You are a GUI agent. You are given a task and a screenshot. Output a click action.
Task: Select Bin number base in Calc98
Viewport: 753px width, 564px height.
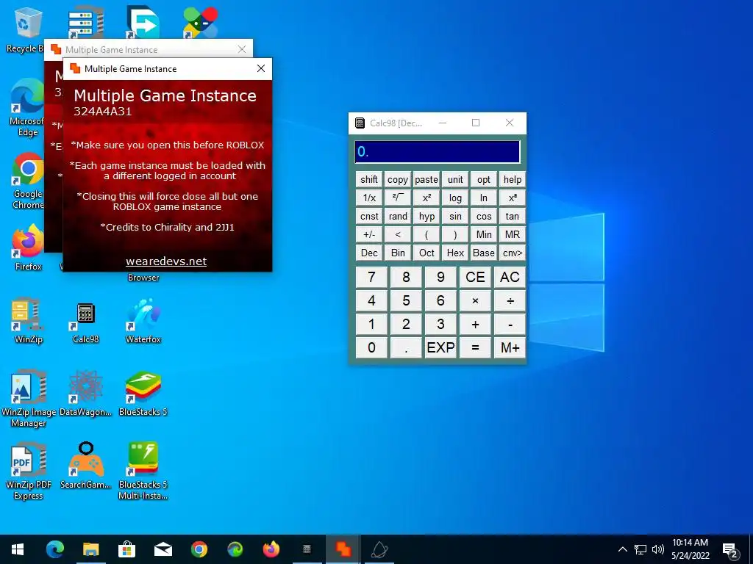point(398,253)
